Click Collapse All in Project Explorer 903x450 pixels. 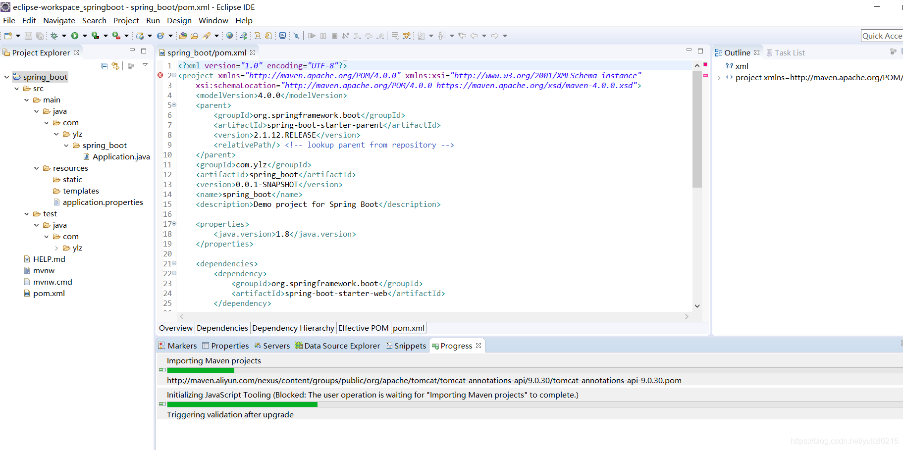pyautogui.click(x=104, y=66)
